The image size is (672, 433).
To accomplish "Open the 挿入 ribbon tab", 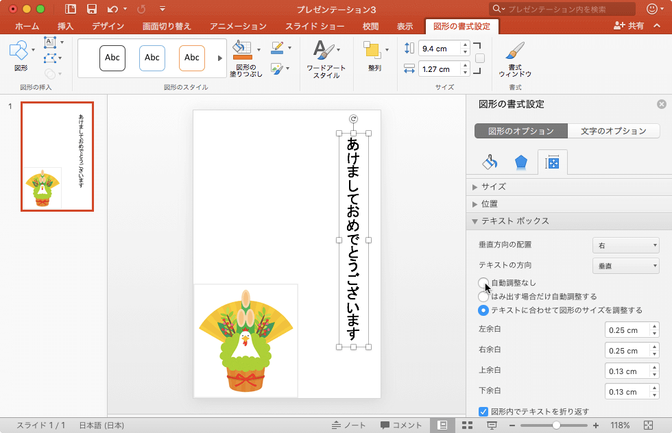I will pyautogui.click(x=66, y=27).
